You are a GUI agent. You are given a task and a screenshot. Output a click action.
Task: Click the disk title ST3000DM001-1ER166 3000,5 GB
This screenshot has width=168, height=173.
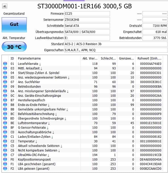85,6
